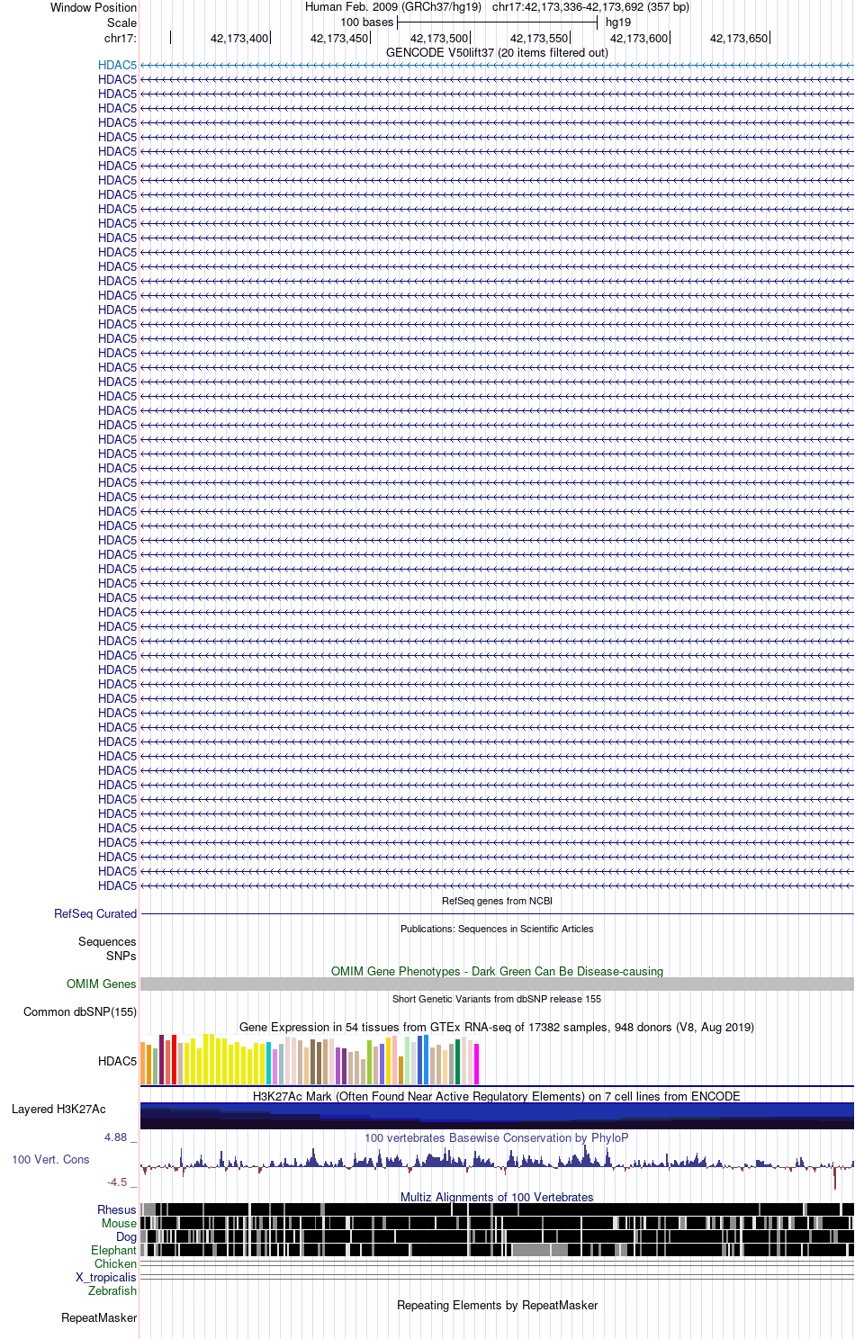The height and width of the screenshot is (1339, 855).
Task: Click the Mouse alignment row label
Action: click(119, 1223)
